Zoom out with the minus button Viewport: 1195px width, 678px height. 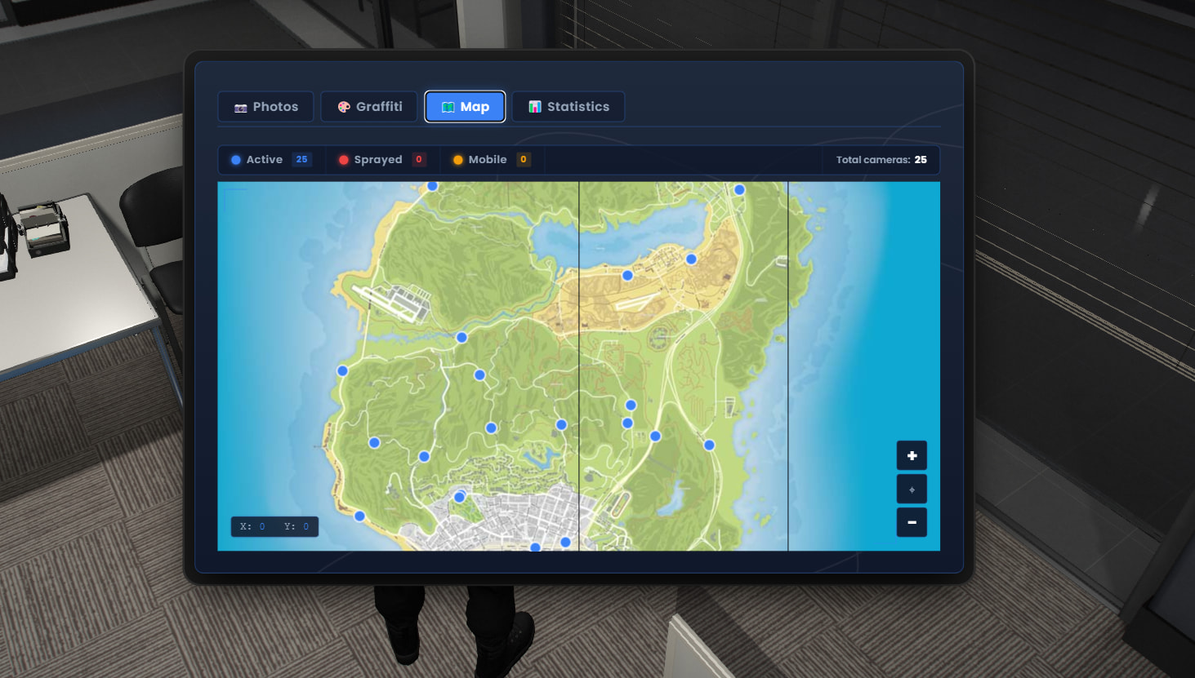click(x=912, y=522)
